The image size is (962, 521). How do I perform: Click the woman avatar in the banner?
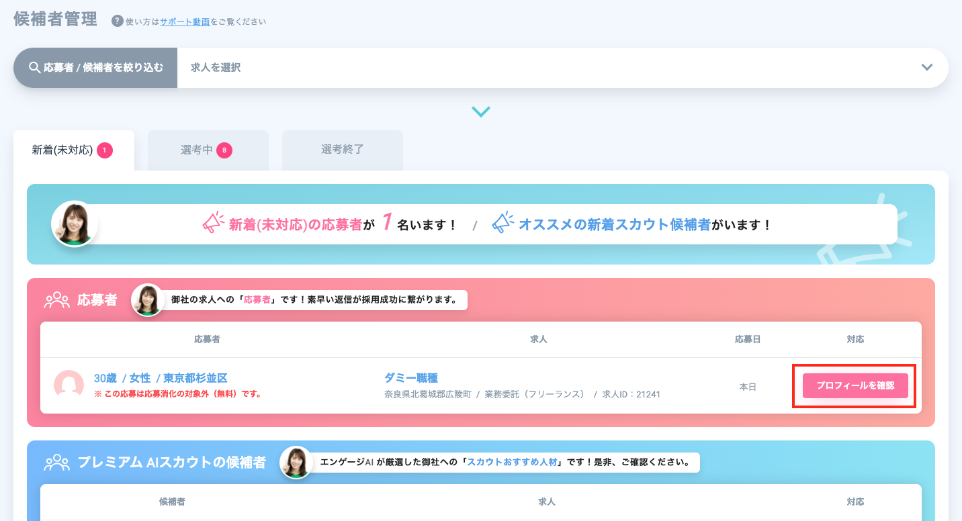point(75,224)
